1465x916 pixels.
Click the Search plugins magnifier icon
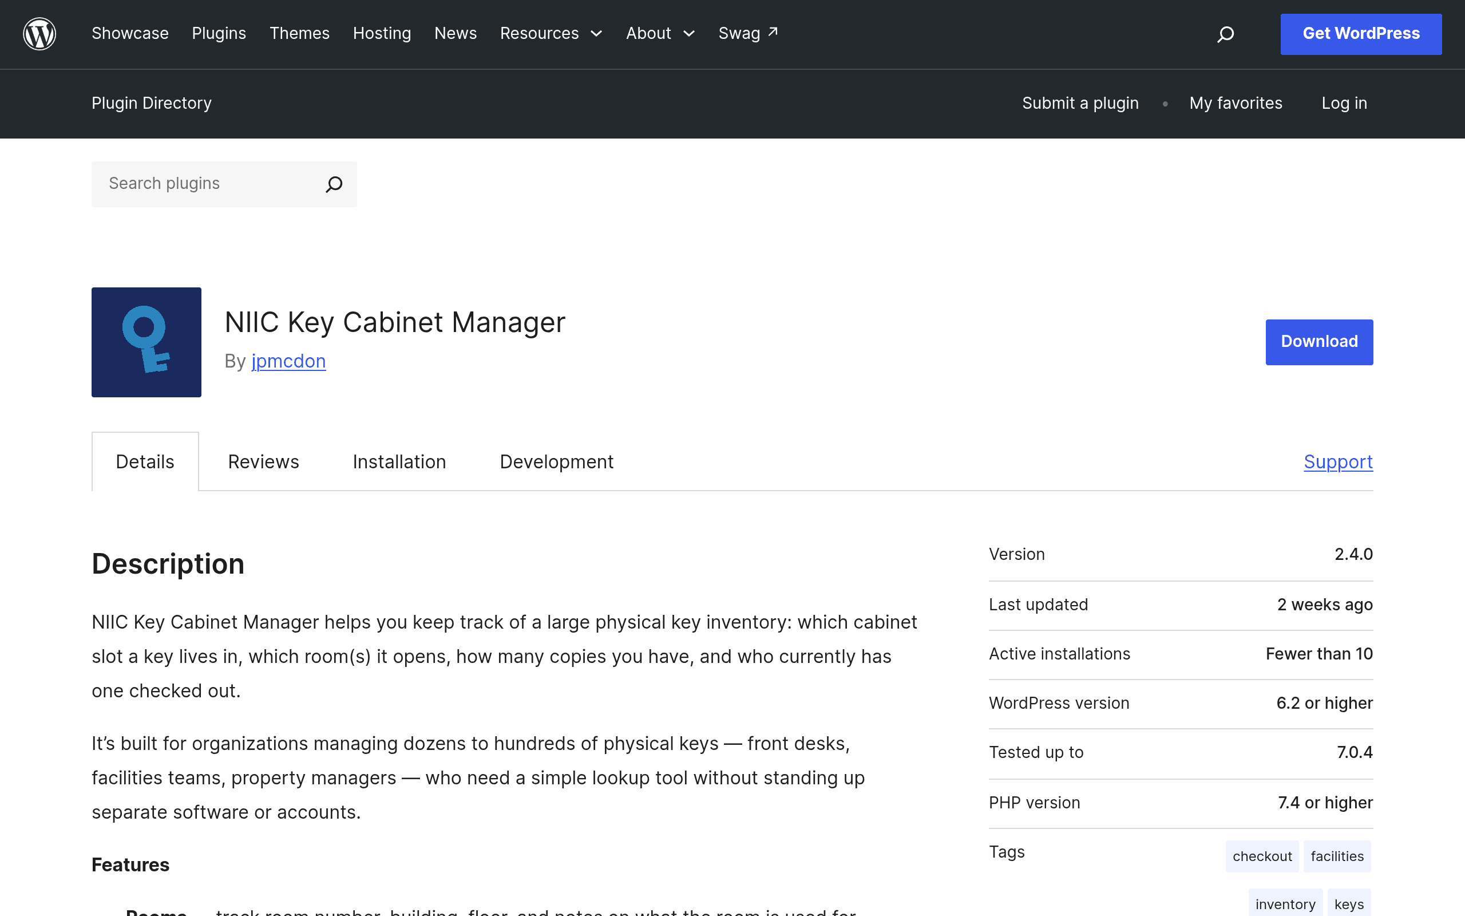334,184
